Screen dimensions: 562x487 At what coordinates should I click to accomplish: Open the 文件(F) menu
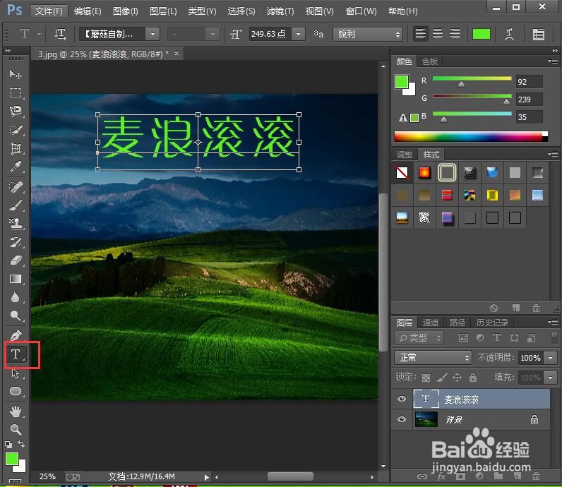[x=49, y=11]
